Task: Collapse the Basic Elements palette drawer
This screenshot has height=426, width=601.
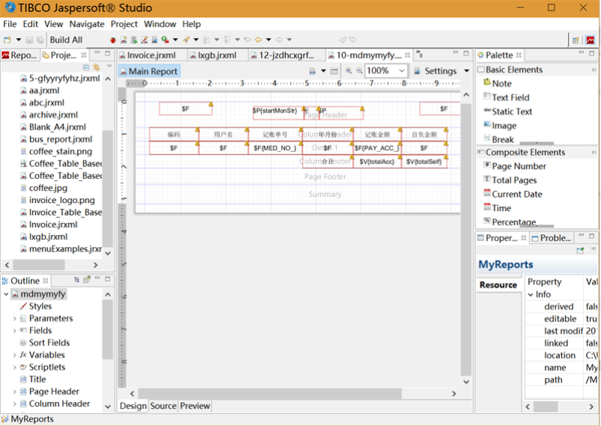Action: (514, 70)
